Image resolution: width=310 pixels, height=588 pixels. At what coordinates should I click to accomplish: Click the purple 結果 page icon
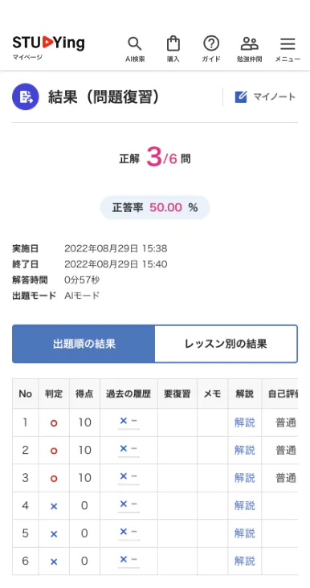pyautogui.click(x=26, y=96)
